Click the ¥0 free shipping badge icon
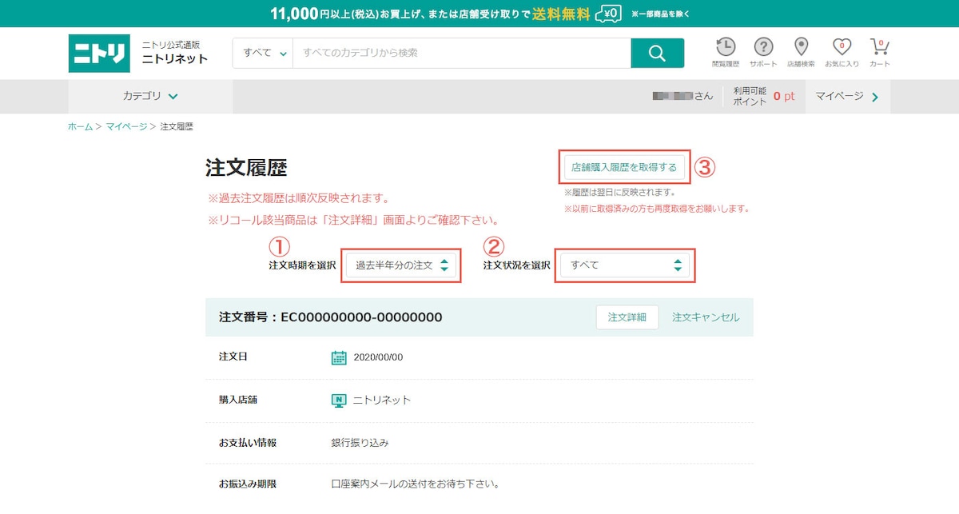 607,13
